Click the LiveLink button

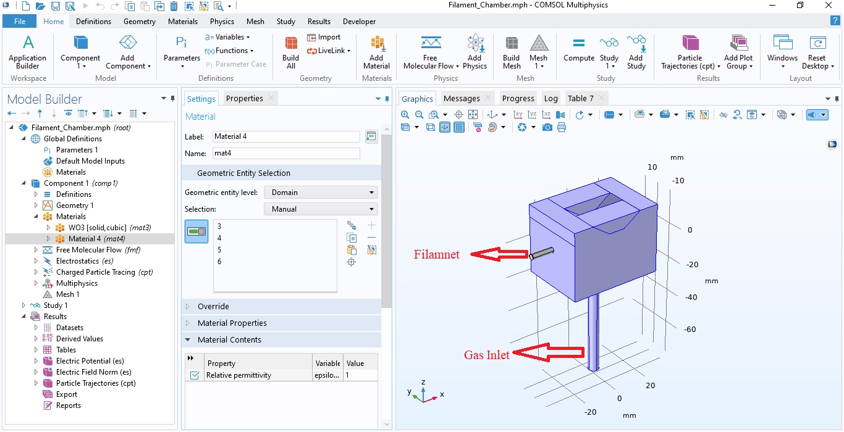[328, 51]
